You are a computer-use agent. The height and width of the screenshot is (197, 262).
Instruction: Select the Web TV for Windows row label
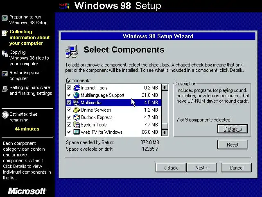click(102, 132)
